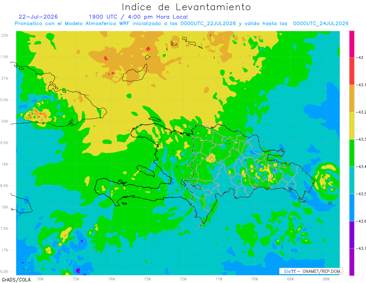366x283 pixels.
Task: Click the '-43.6' legend value
Action: click(361, 221)
